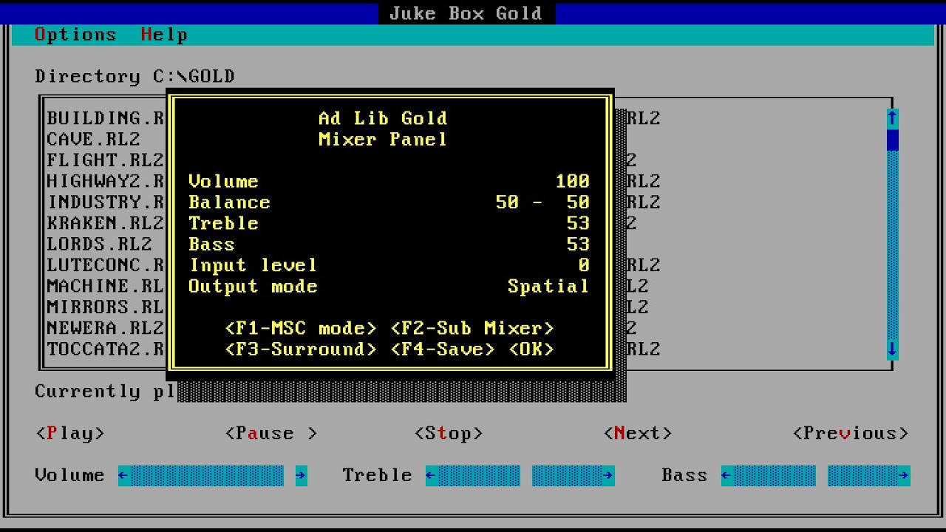The width and height of the screenshot is (946, 532).
Task: Click the bottom Bass slider track
Action: tap(815, 476)
